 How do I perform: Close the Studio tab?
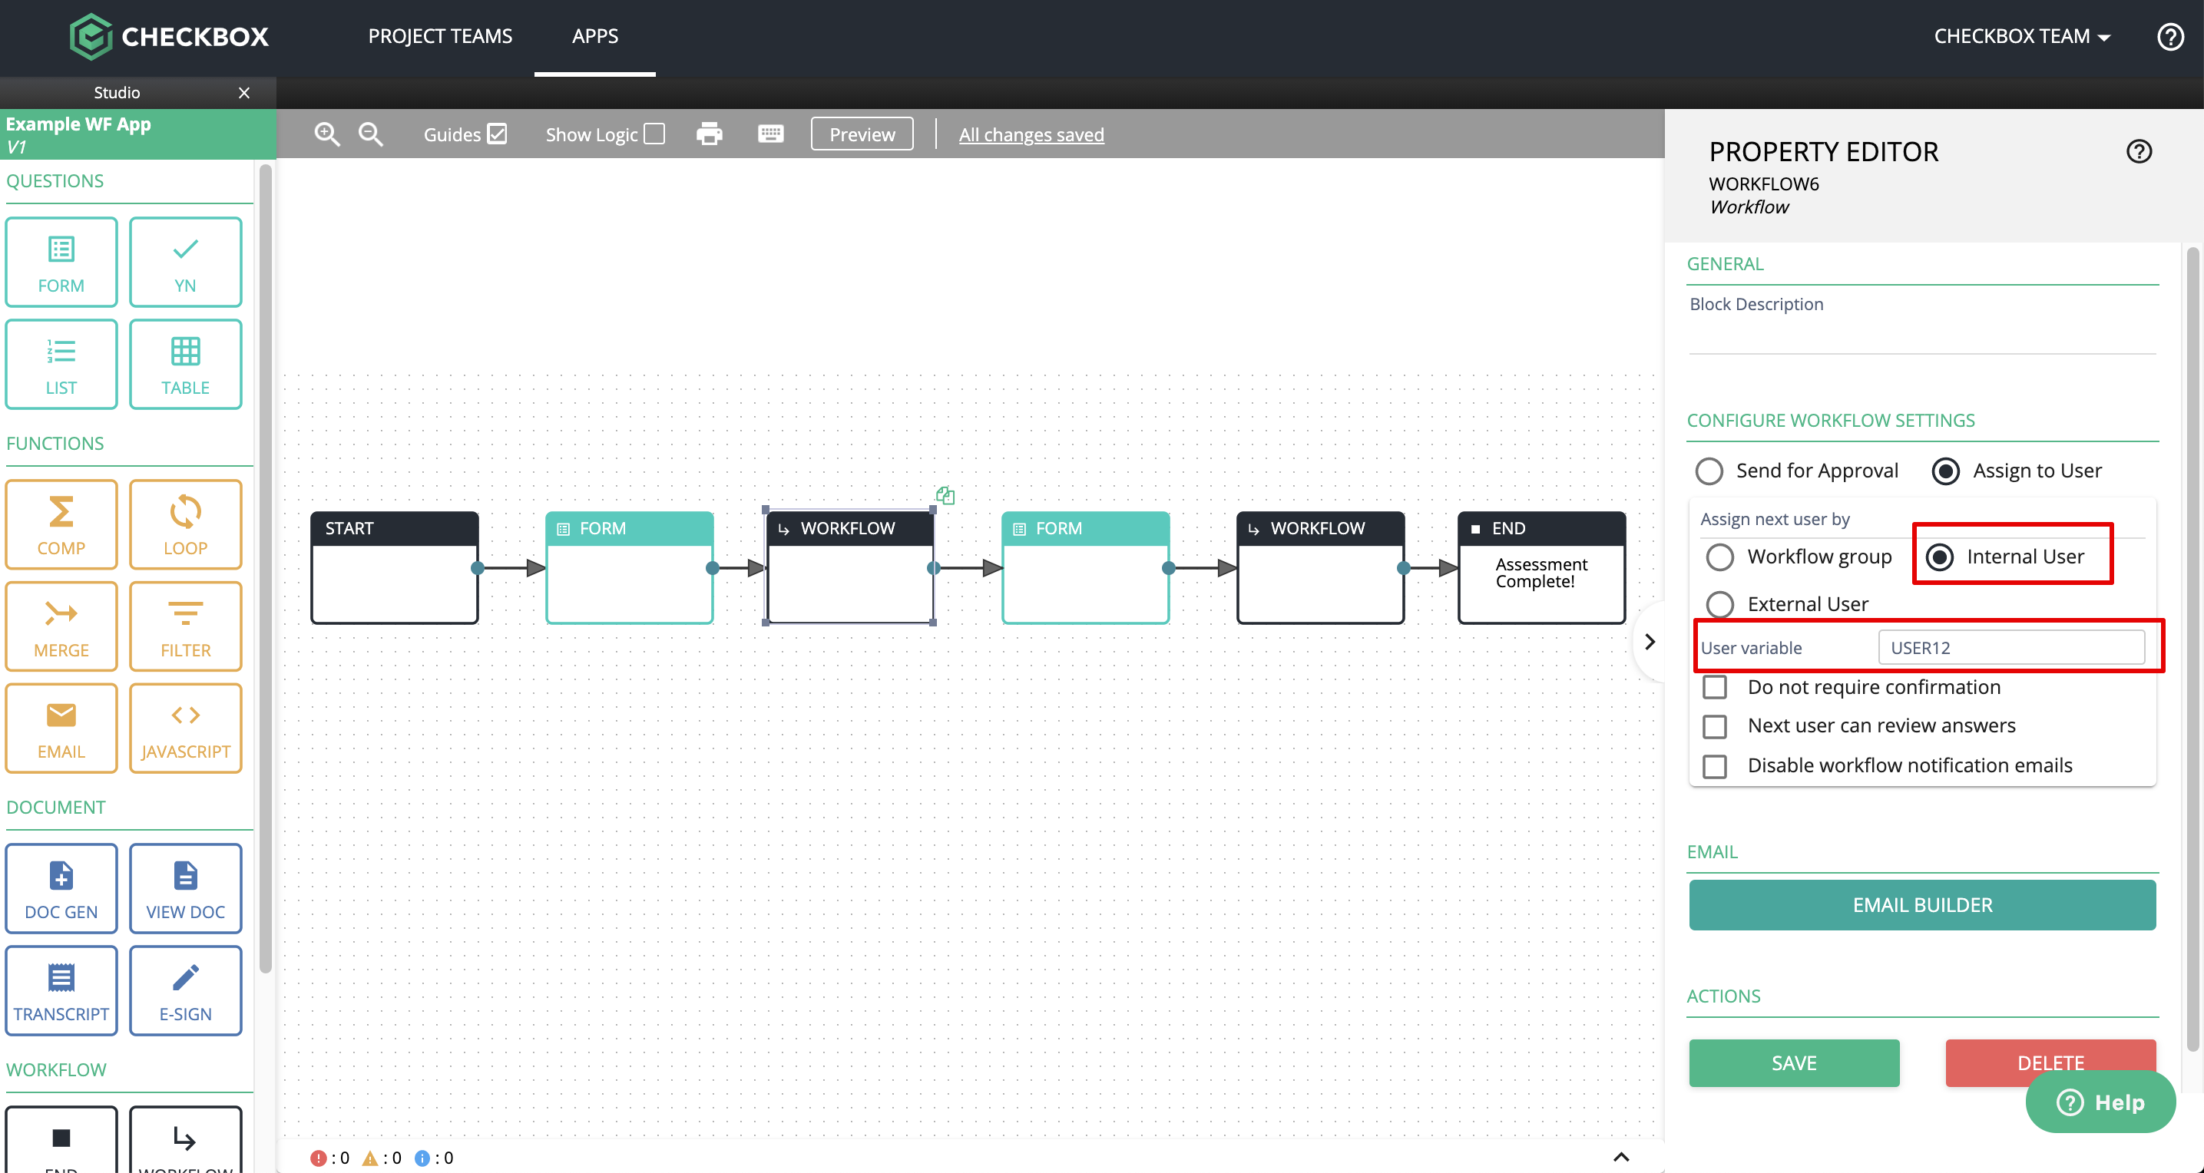tap(244, 92)
